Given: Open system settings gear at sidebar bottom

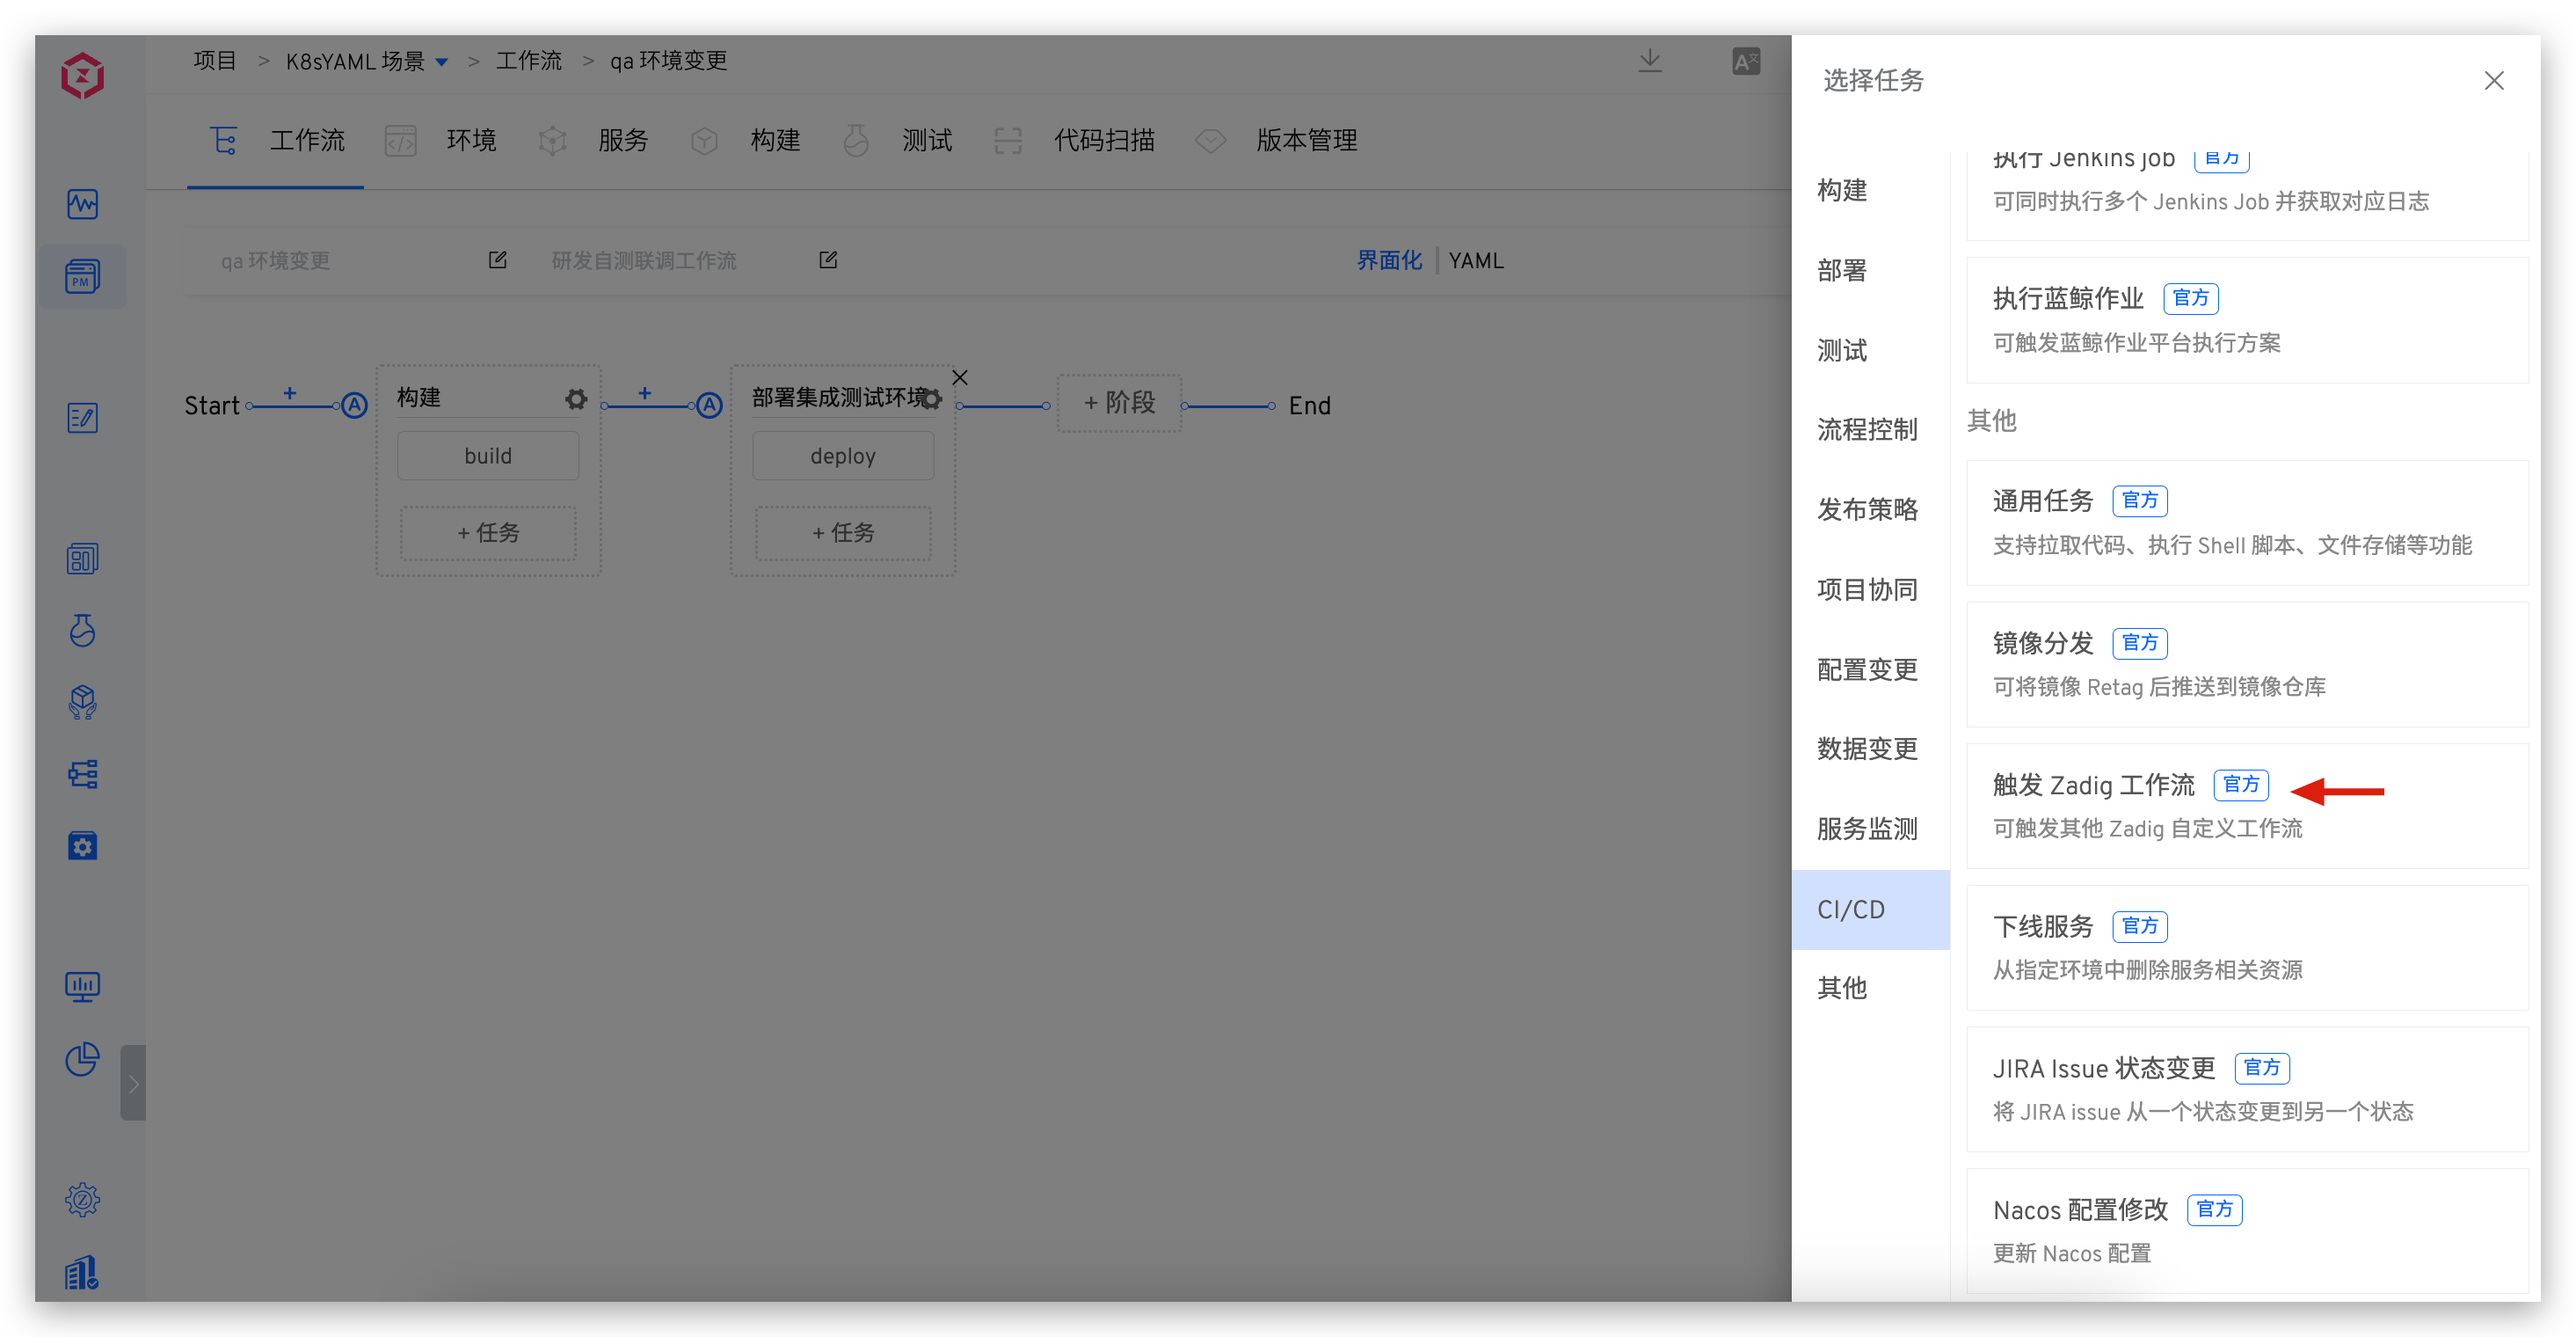Looking at the screenshot, I should pyautogui.click(x=82, y=1199).
